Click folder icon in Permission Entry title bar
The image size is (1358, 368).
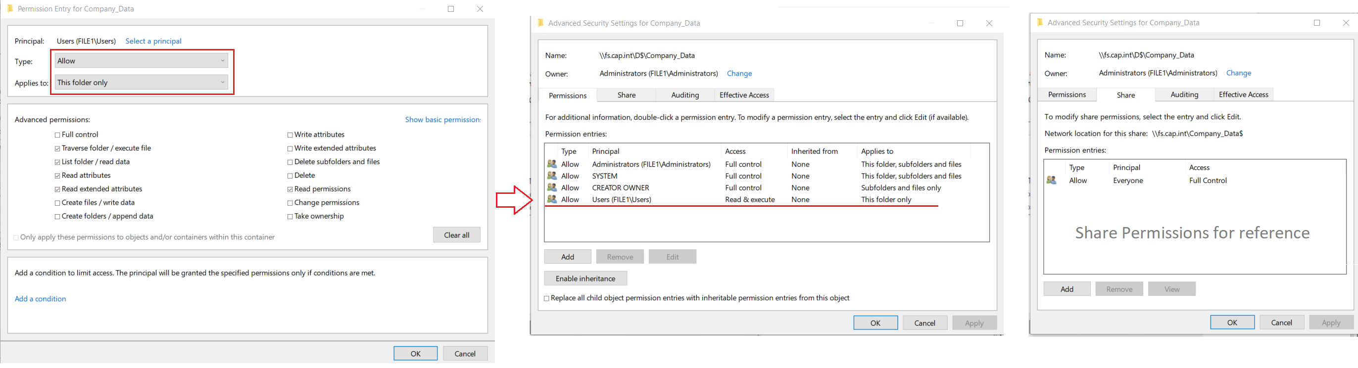coord(9,8)
